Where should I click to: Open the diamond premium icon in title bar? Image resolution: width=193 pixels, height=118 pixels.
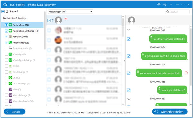click(x=159, y=5)
